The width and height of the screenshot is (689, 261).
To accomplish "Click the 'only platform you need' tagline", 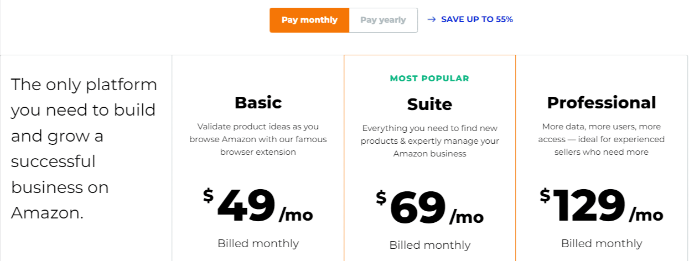I will pos(84,149).
